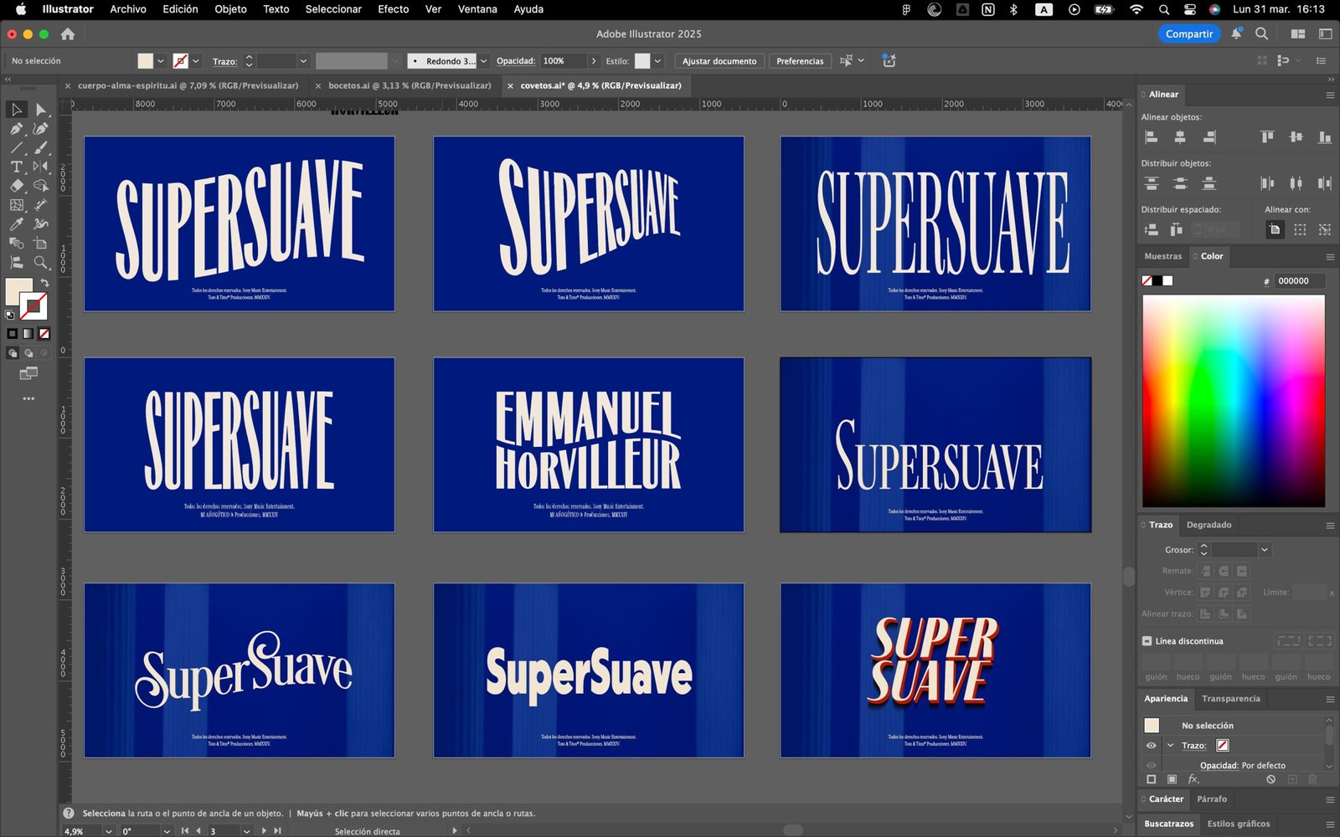
Task: Toggle Línea discontinua checkbox
Action: pyautogui.click(x=1147, y=641)
